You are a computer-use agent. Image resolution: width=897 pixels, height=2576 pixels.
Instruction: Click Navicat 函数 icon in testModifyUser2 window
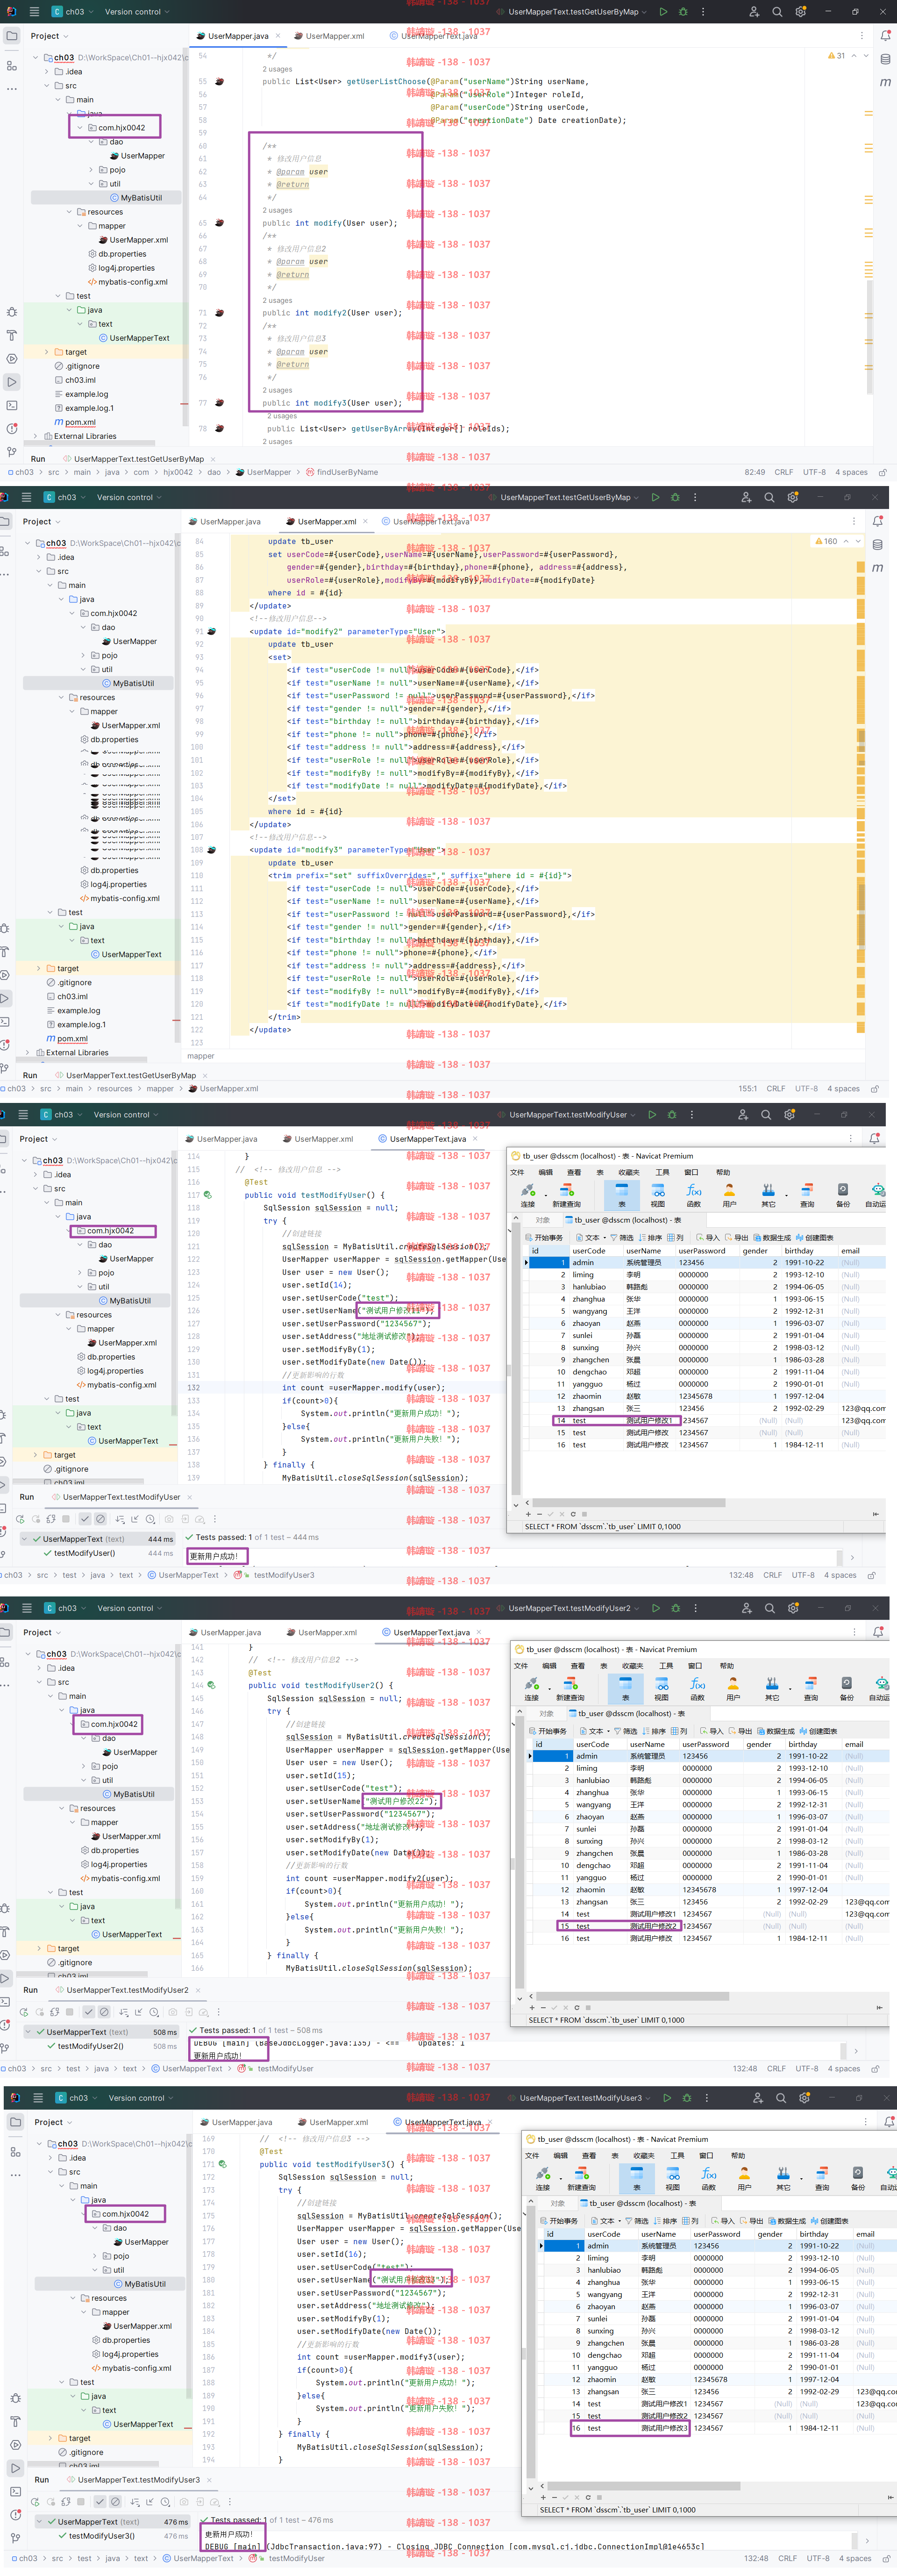pyautogui.click(x=697, y=1688)
